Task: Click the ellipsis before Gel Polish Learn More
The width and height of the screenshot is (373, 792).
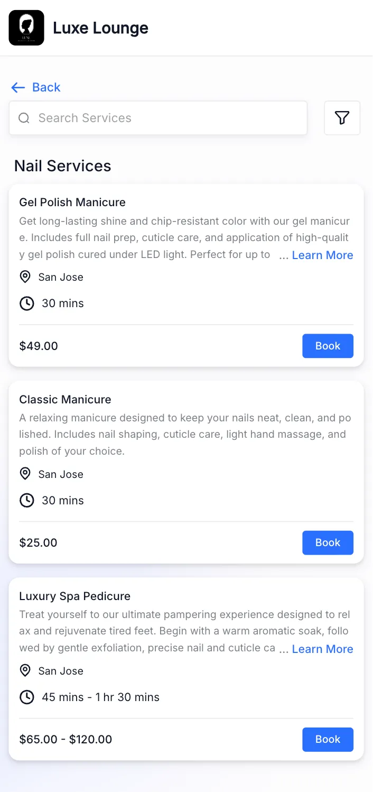Action: pos(283,255)
